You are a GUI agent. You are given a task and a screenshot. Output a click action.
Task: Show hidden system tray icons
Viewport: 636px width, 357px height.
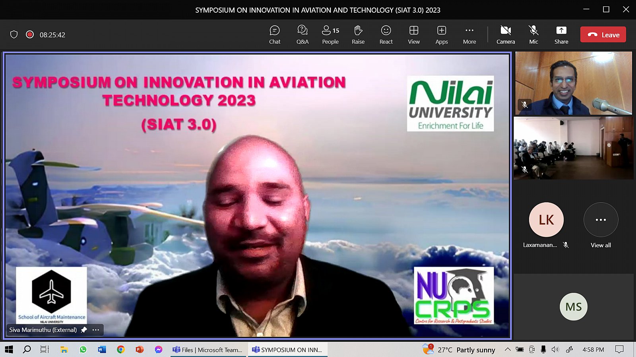click(x=508, y=349)
